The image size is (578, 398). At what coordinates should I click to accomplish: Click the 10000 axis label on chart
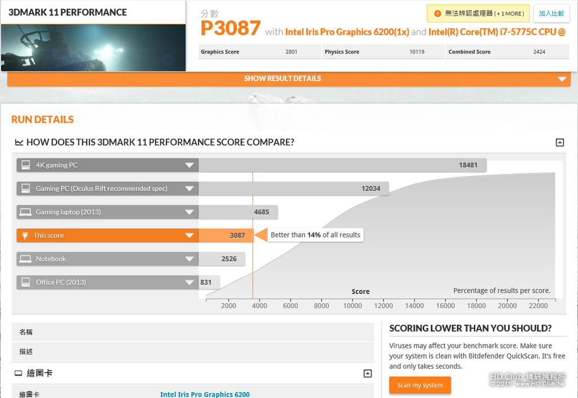coord(352,306)
